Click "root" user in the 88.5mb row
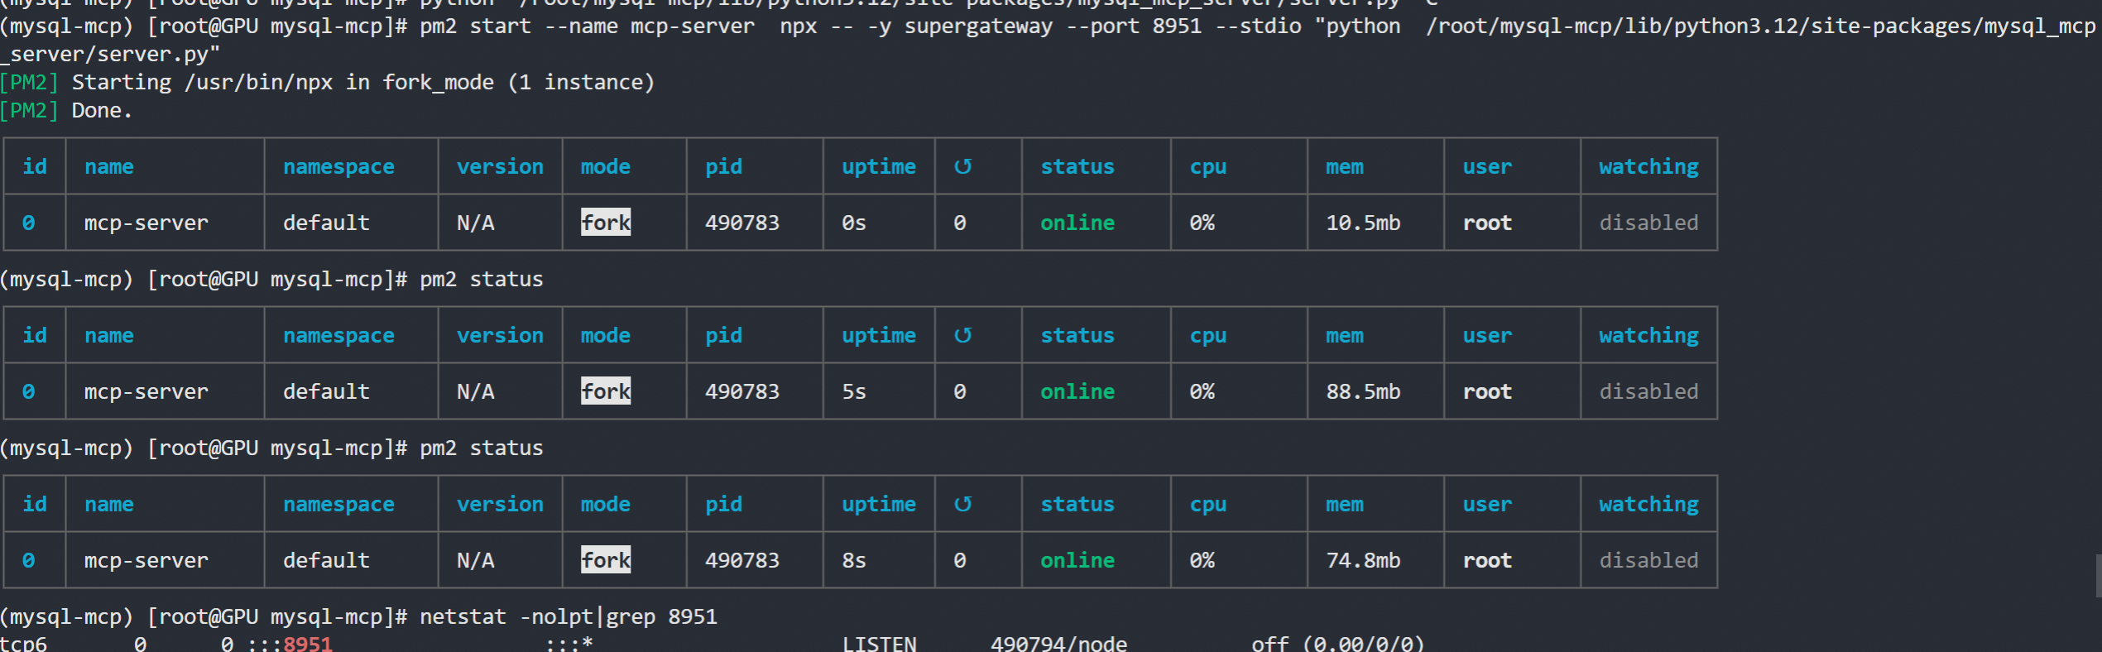Viewport: 2102px width, 652px height. (1487, 391)
